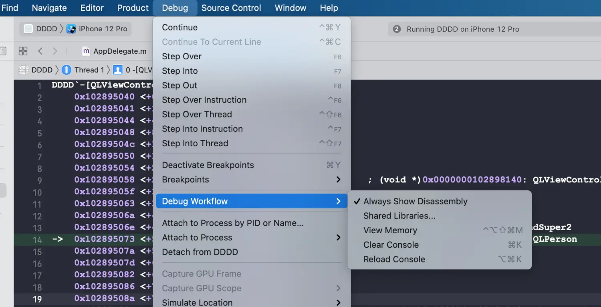Select Step Over from Debug menu

(x=182, y=57)
